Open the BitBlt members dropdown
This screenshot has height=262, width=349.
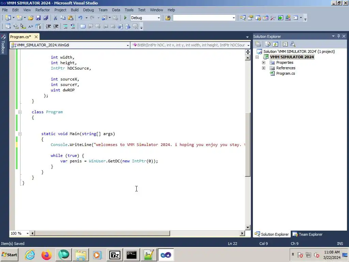248,45
